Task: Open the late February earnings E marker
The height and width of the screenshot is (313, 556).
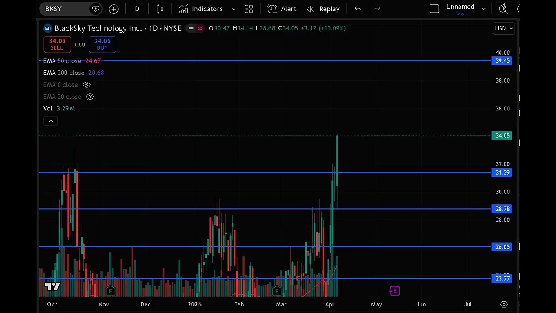Action: click(277, 291)
